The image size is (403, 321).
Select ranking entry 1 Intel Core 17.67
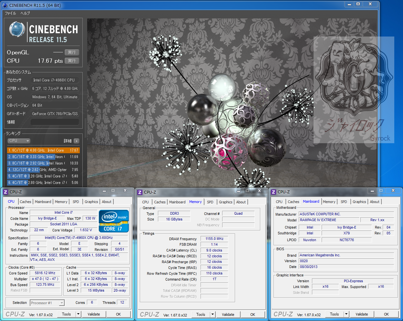[43, 150]
